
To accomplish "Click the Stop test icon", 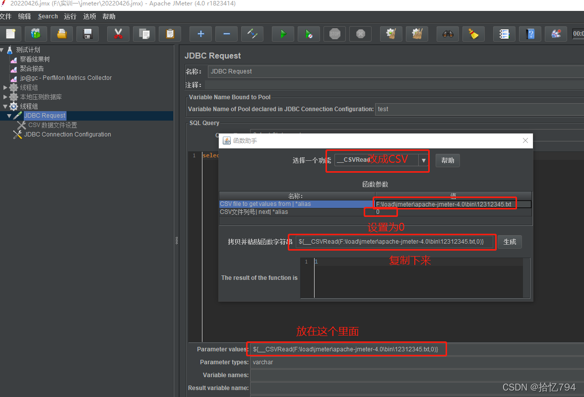I will click(335, 34).
